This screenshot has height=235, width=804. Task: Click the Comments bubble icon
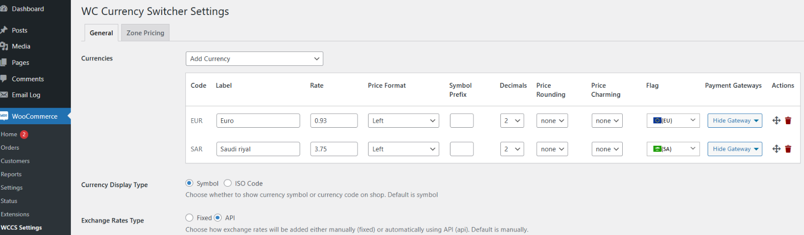tap(3, 79)
